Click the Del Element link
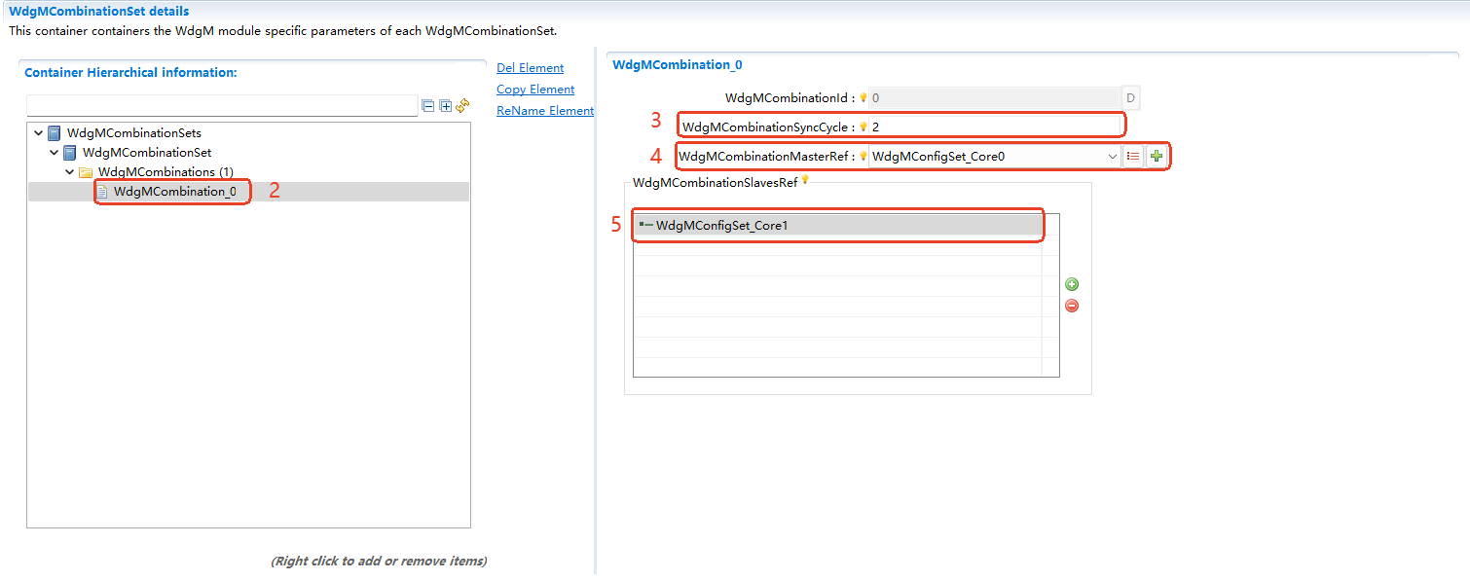1470x581 pixels. [x=530, y=68]
